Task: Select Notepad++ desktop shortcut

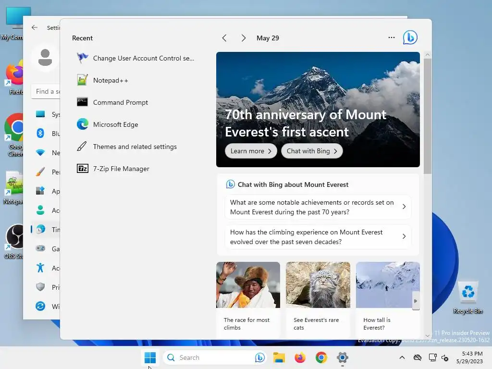Action: (12, 188)
